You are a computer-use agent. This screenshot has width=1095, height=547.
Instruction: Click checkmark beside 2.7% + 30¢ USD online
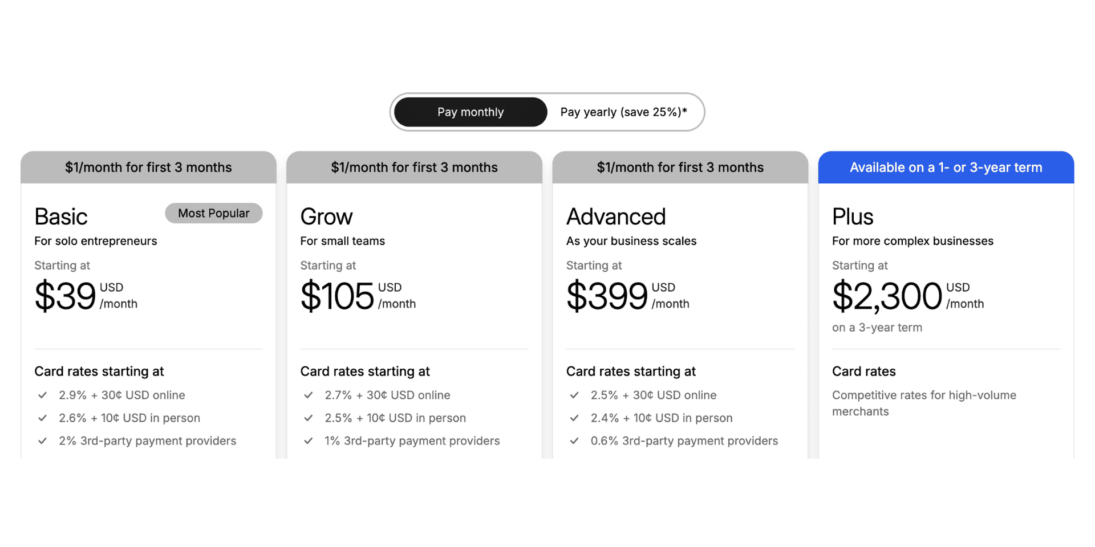(x=309, y=395)
